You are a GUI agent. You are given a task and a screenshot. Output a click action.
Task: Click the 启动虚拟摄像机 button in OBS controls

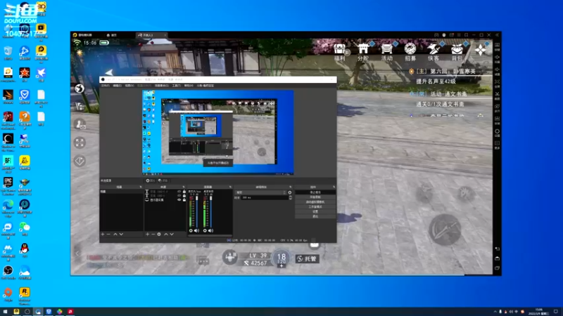[315, 202]
